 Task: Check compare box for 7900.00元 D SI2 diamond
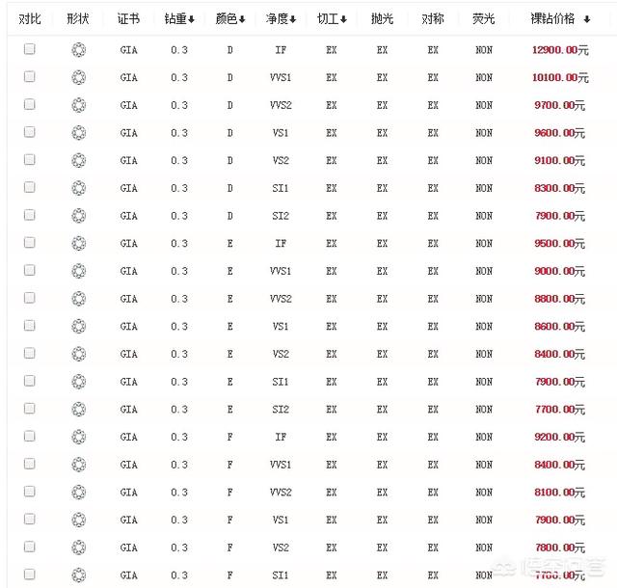(30, 216)
